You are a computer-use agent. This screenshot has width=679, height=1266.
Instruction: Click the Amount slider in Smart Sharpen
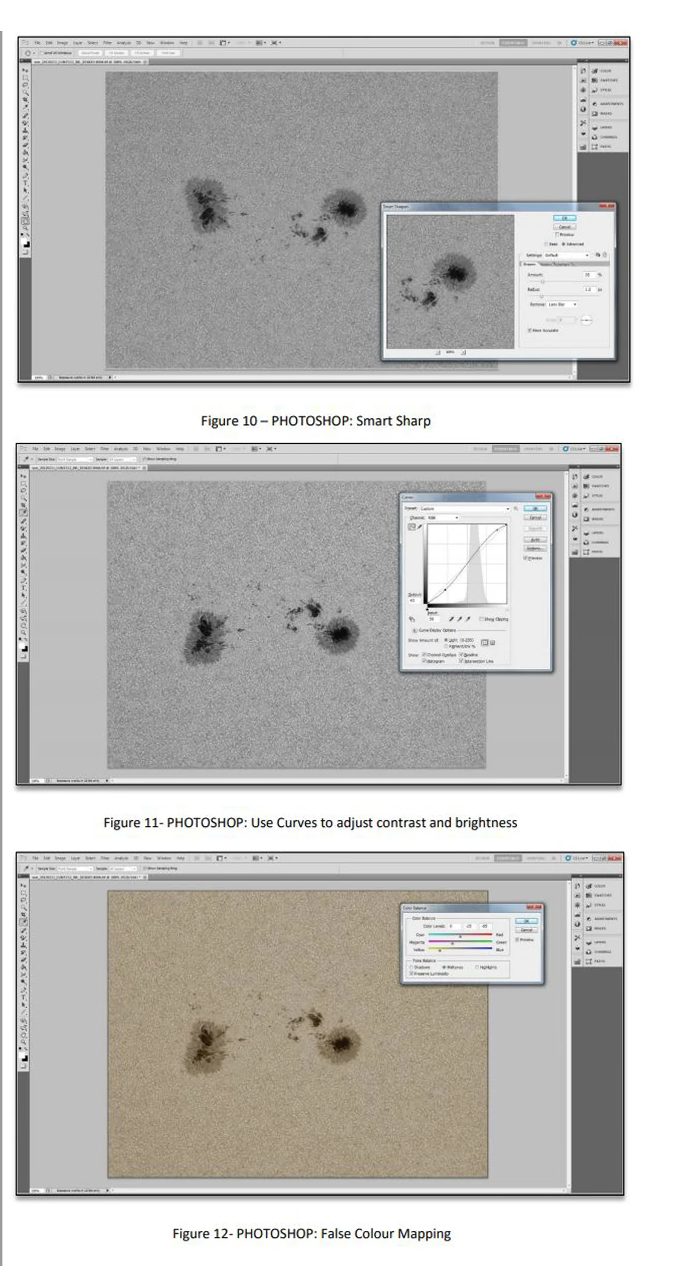565,281
